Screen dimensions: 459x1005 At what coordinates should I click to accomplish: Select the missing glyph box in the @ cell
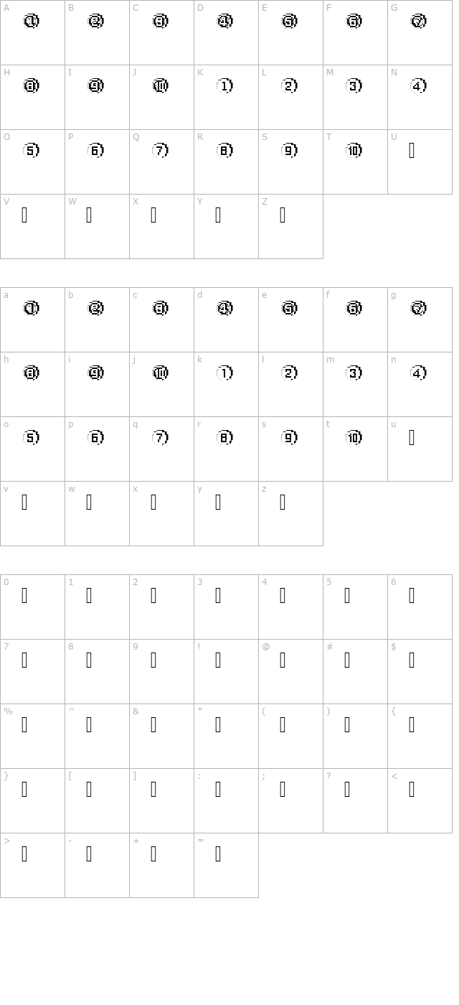click(x=283, y=660)
